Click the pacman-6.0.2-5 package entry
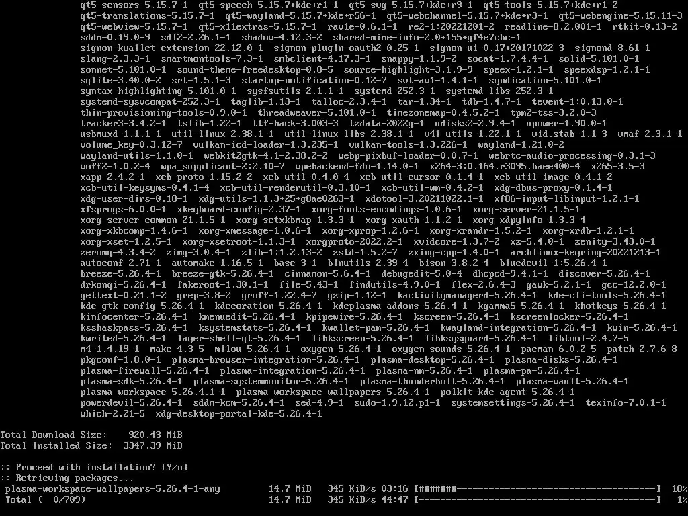The width and height of the screenshot is (688, 516). click(x=558, y=349)
